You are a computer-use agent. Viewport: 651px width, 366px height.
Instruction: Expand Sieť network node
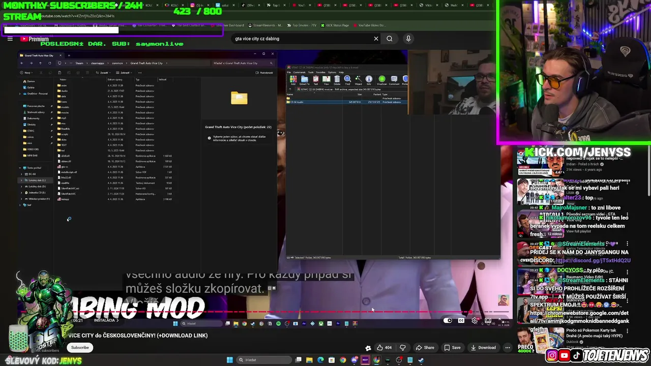[20, 205]
